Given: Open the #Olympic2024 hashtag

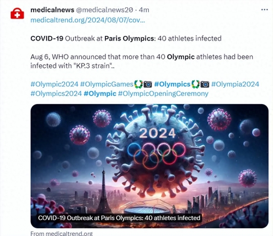Looking at the screenshot, I should click(54, 84).
